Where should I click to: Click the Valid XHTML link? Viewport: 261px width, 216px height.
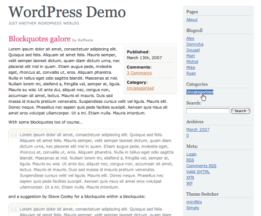pos(198,171)
